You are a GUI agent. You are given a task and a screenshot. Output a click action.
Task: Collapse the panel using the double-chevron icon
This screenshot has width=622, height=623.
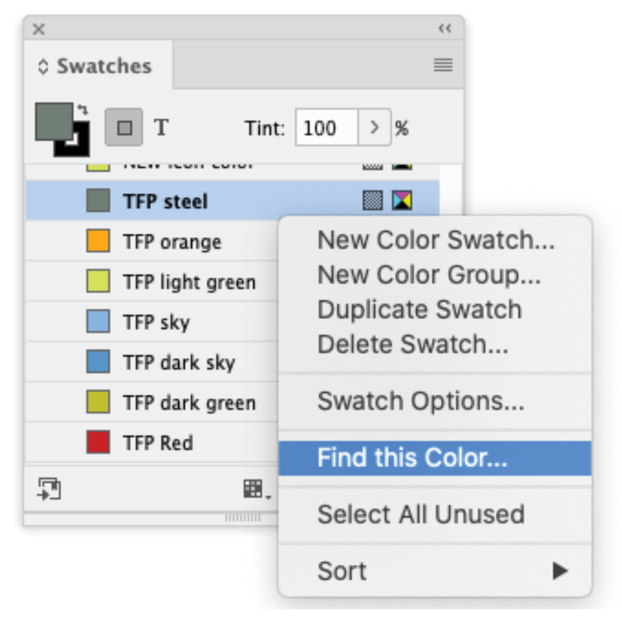[x=444, y=28]
